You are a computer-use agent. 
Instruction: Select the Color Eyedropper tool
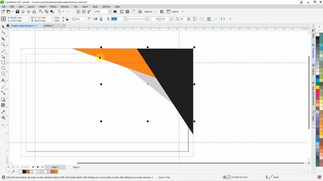tap(3, 112)
